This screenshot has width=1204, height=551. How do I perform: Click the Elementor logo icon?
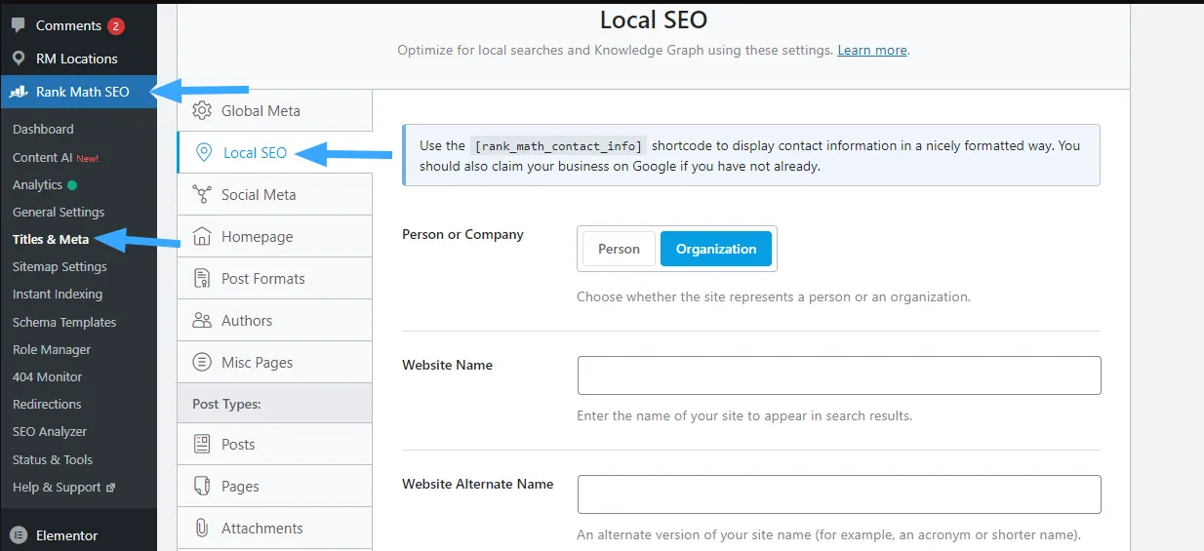(x=19, y=535)
